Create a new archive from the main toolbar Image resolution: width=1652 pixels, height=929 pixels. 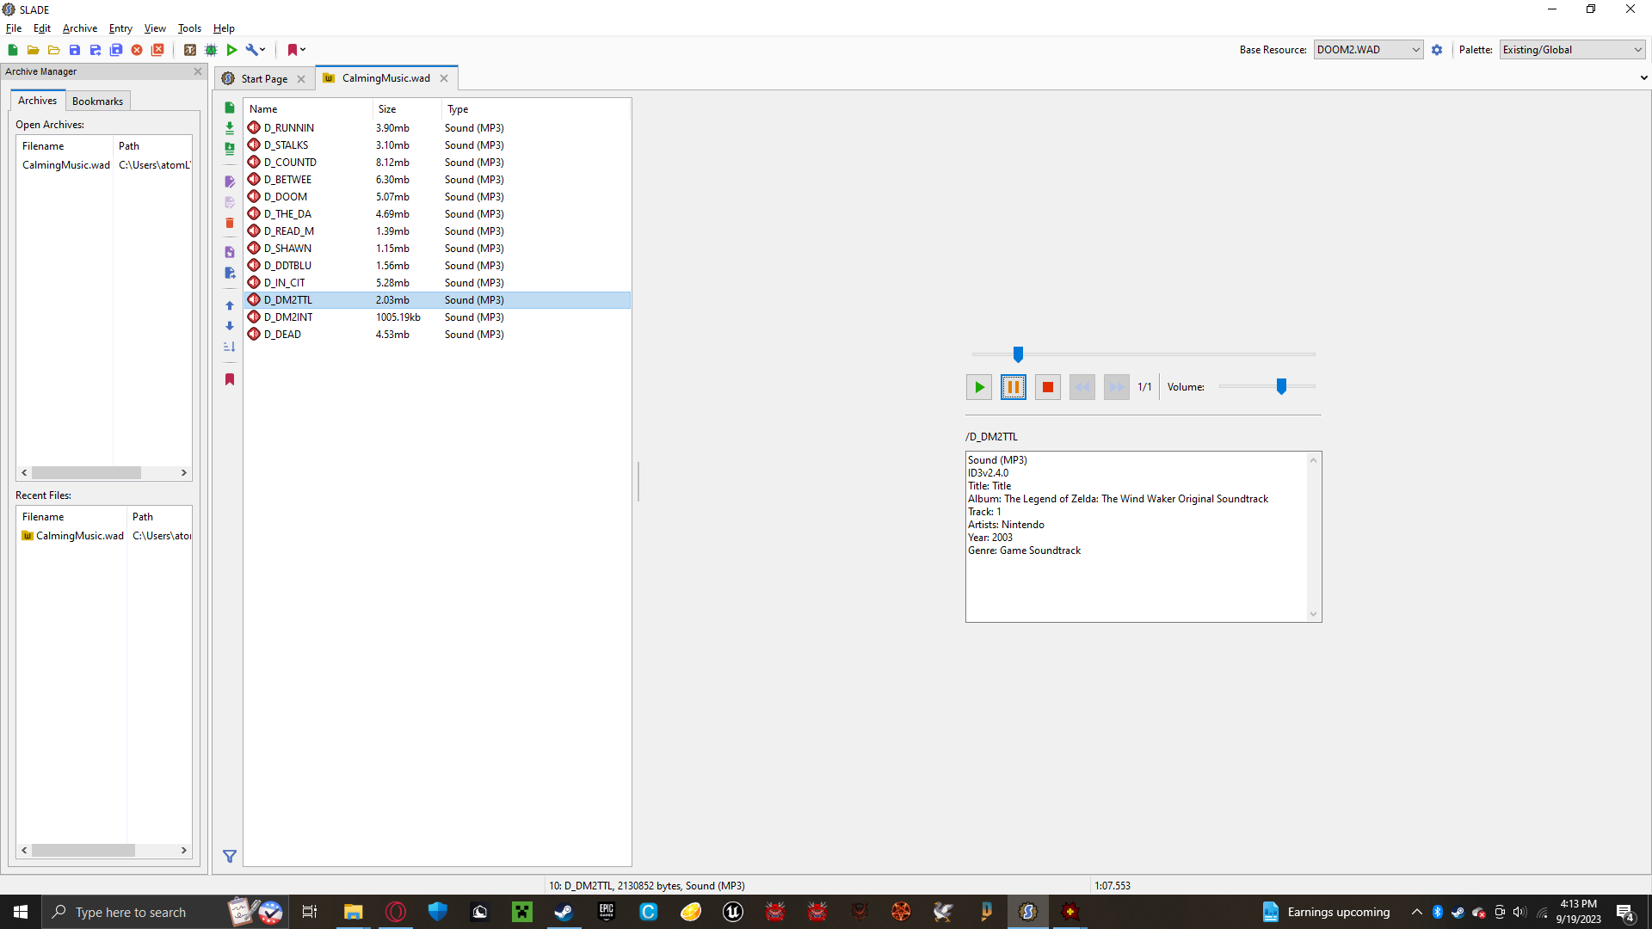(x=13, y=50)
